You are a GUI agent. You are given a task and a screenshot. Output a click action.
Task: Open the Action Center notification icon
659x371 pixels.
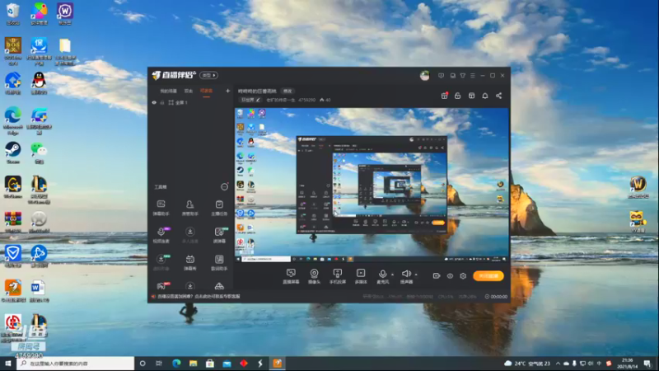pyautogui.click(x=647, y=364)
